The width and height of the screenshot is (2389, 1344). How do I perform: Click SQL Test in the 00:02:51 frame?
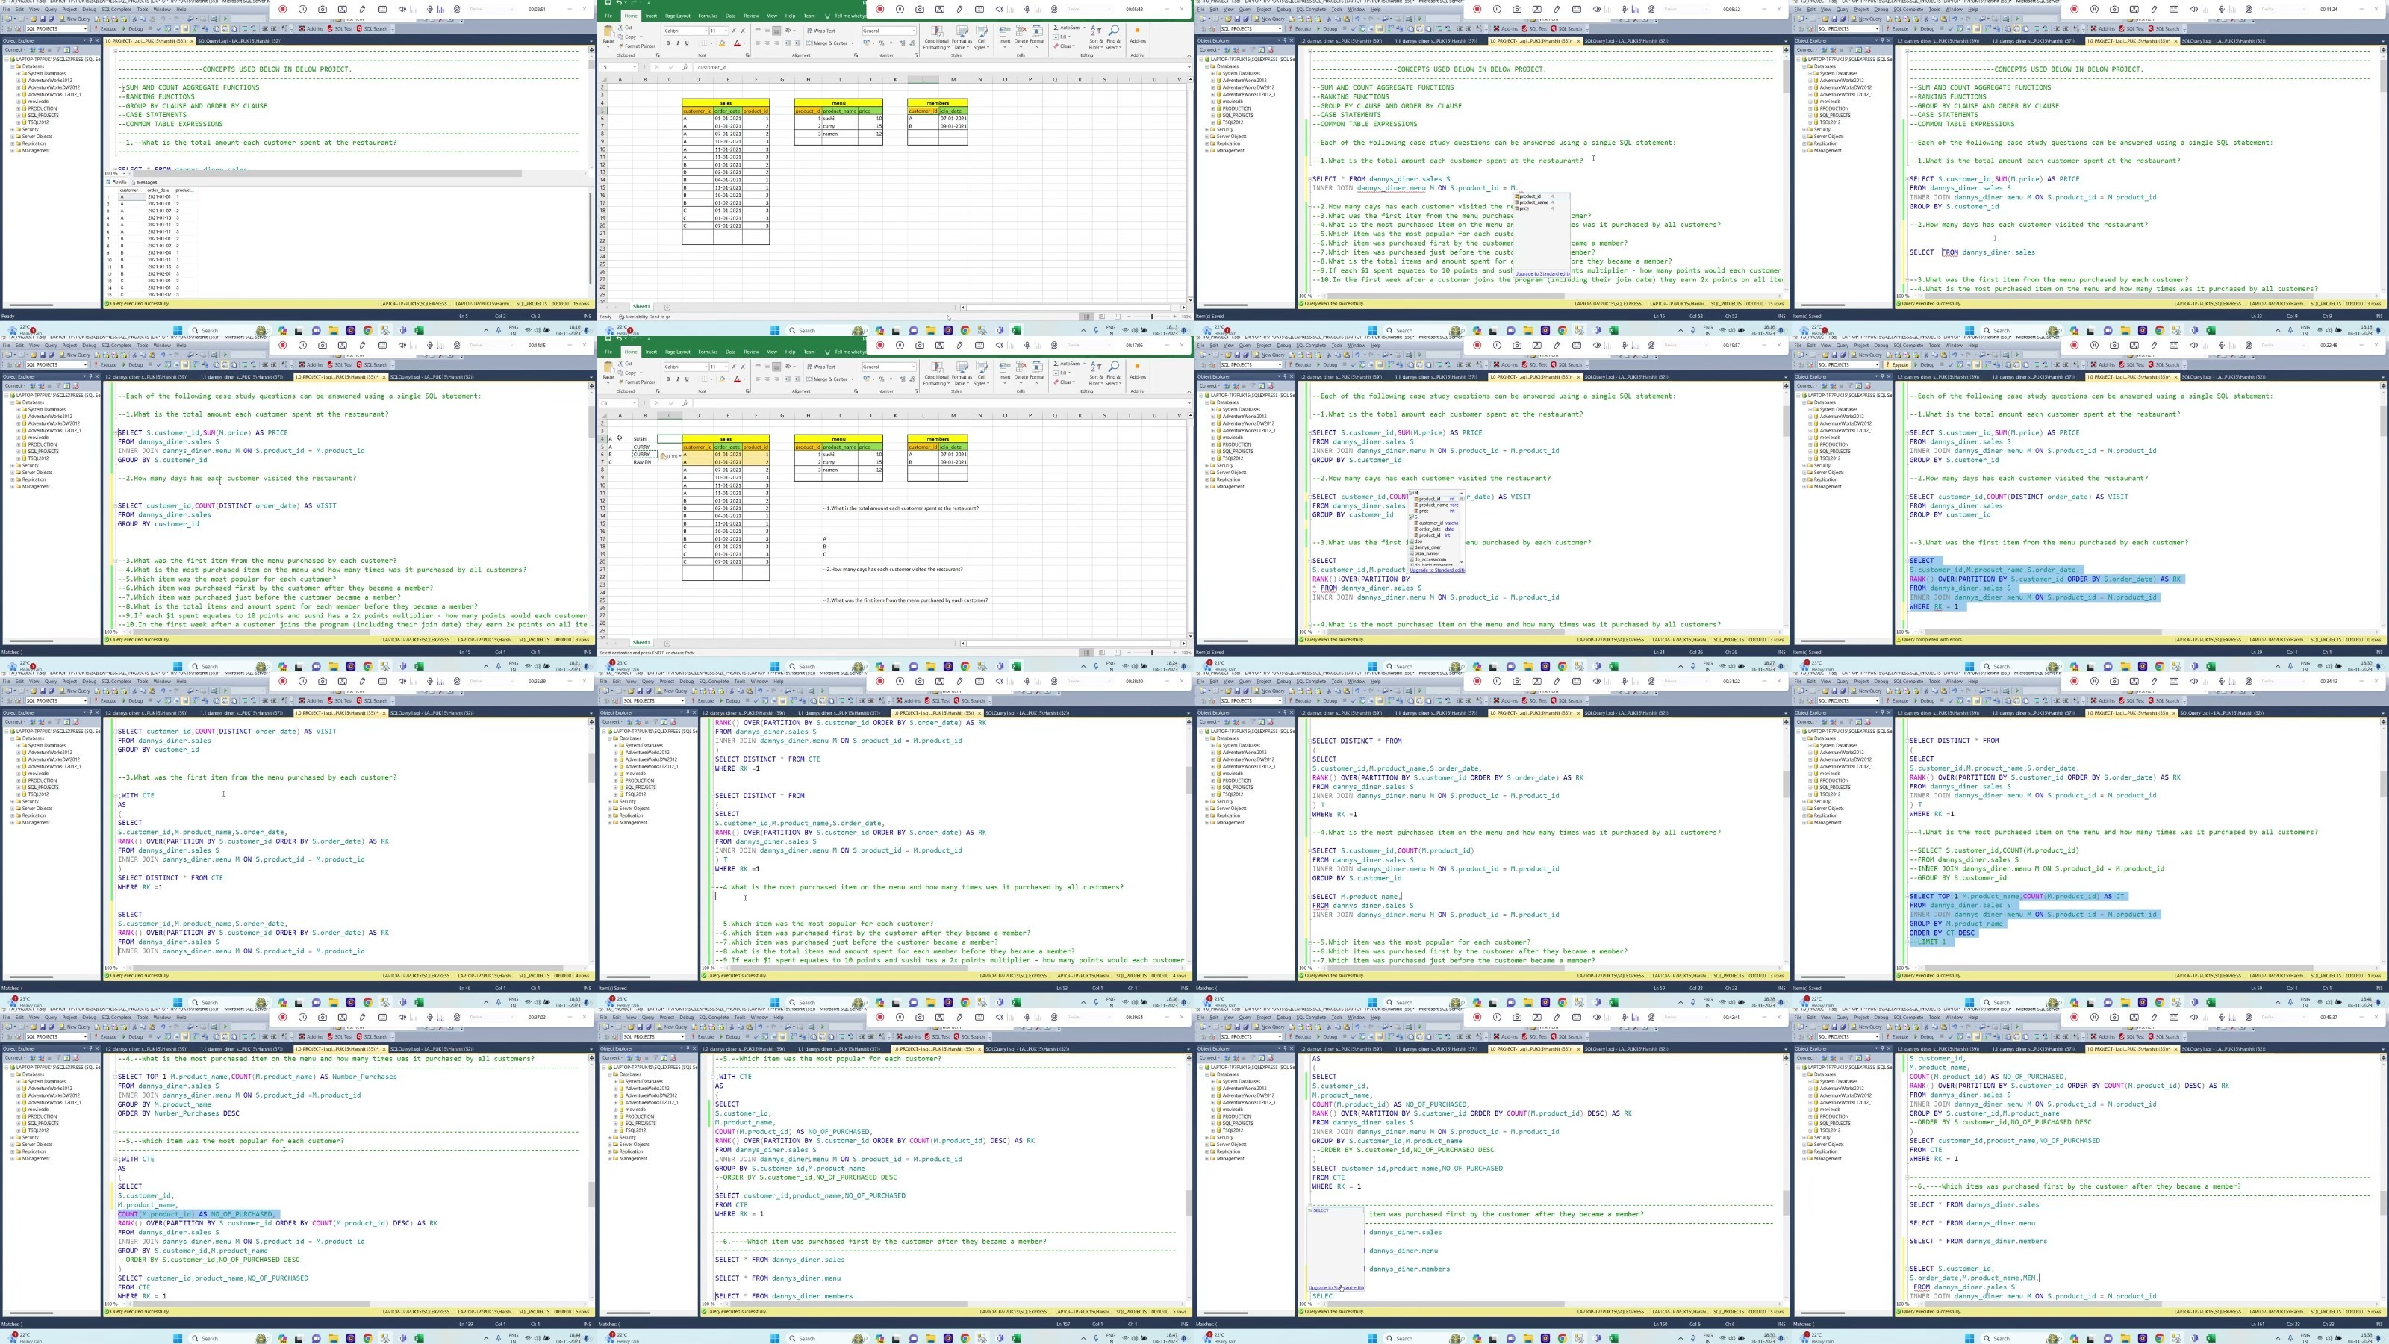tap(342, 29)
